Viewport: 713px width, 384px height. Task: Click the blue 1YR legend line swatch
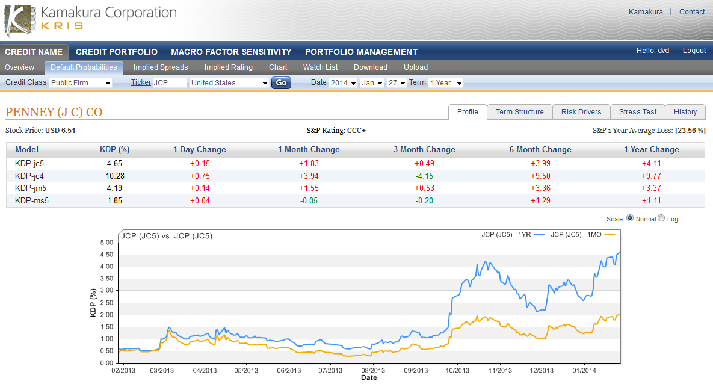pyautogui.click(x=539, y=235)
